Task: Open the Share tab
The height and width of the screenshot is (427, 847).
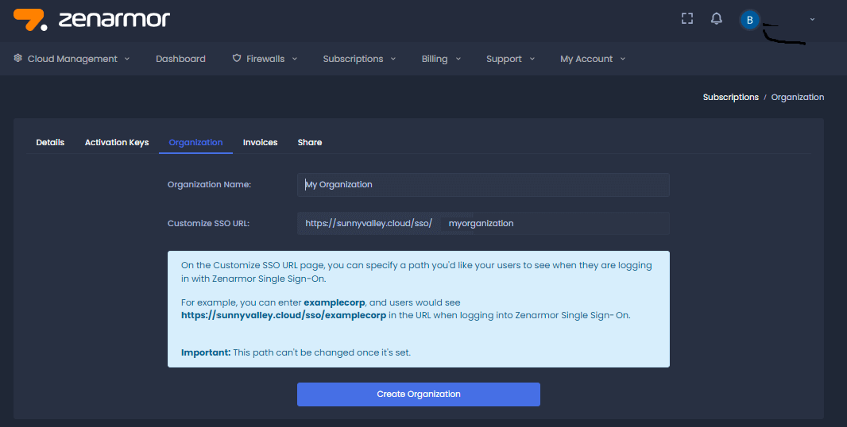Action: click(x=310, y=143)
